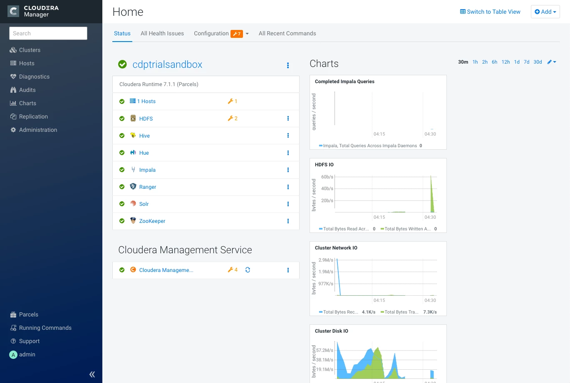Switch to All Health Issues tab
Viewport: 570px width, 383px height.
coord(162,34)
